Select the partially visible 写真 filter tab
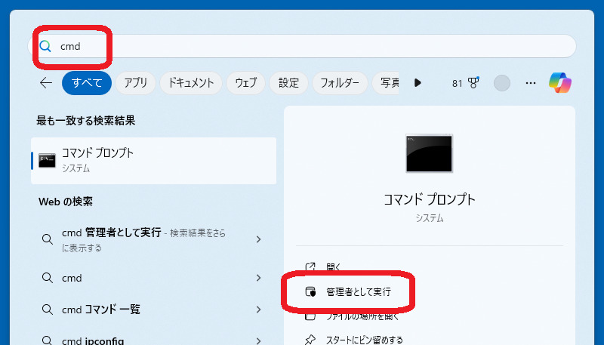604x345 pixels. pos(386,83)
